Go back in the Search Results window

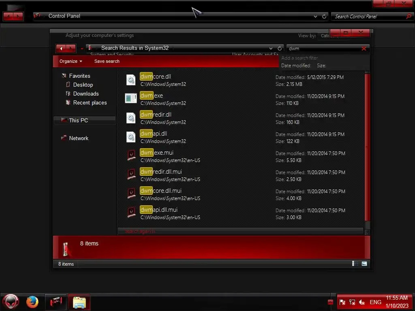coord(61,49)
